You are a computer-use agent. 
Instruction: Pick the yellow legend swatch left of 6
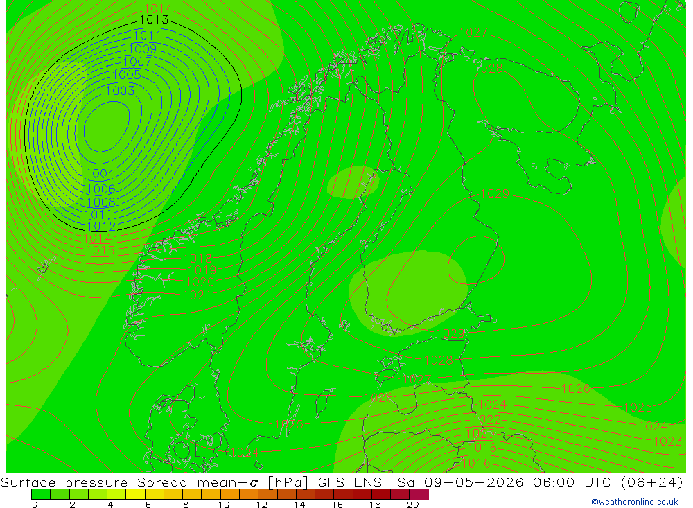tap(135, 494)
